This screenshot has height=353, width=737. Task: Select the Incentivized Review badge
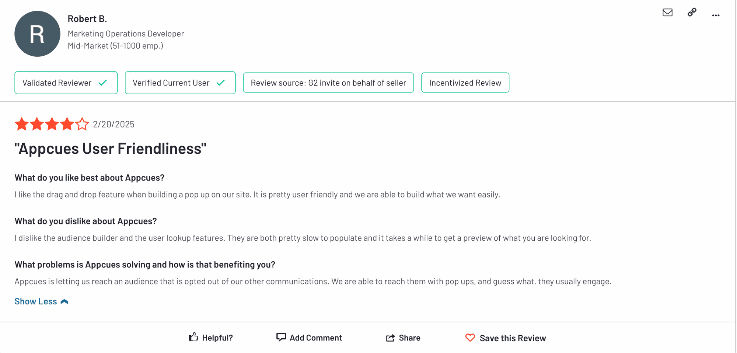click(465, 83)
